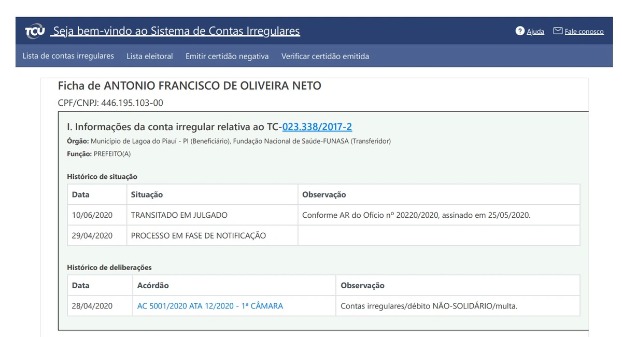Click the TCU logo in header
Image resolution: width=622 pixels, height=337 pixels.
point(35,32)
